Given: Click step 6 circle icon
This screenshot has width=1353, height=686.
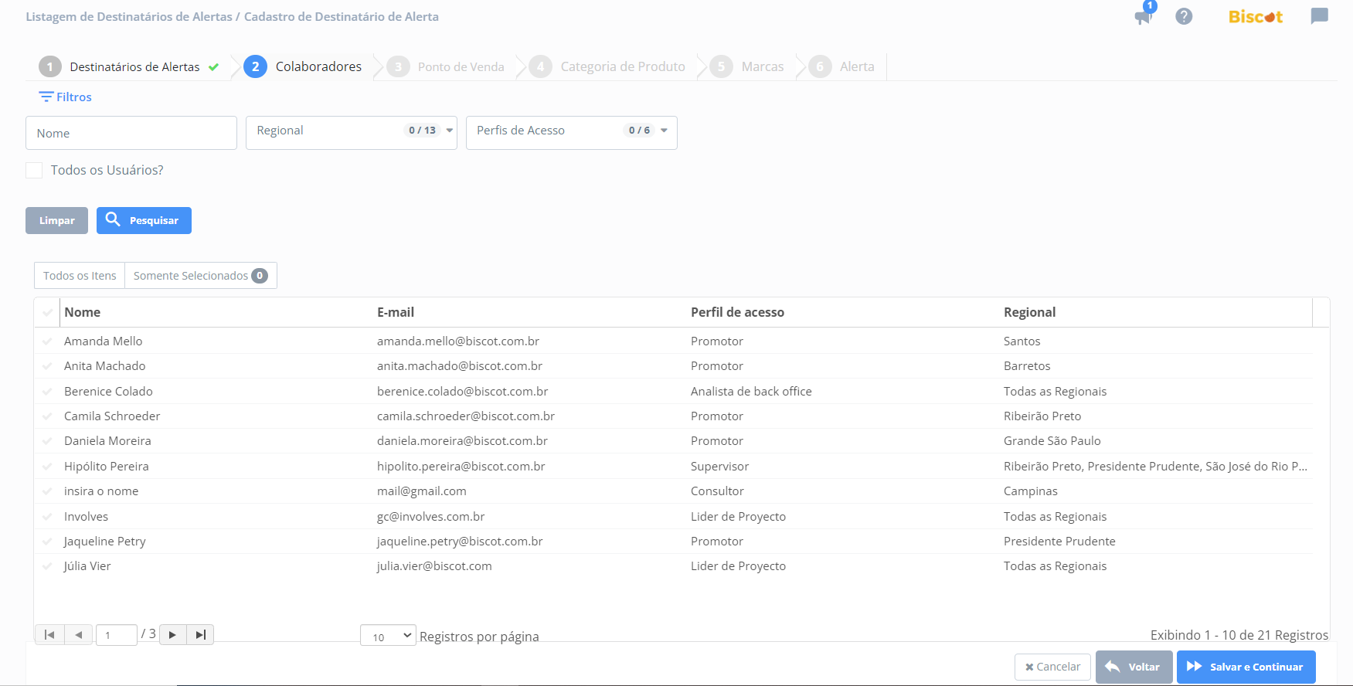Looking at the screenshot, I should [x=820, y=66].
